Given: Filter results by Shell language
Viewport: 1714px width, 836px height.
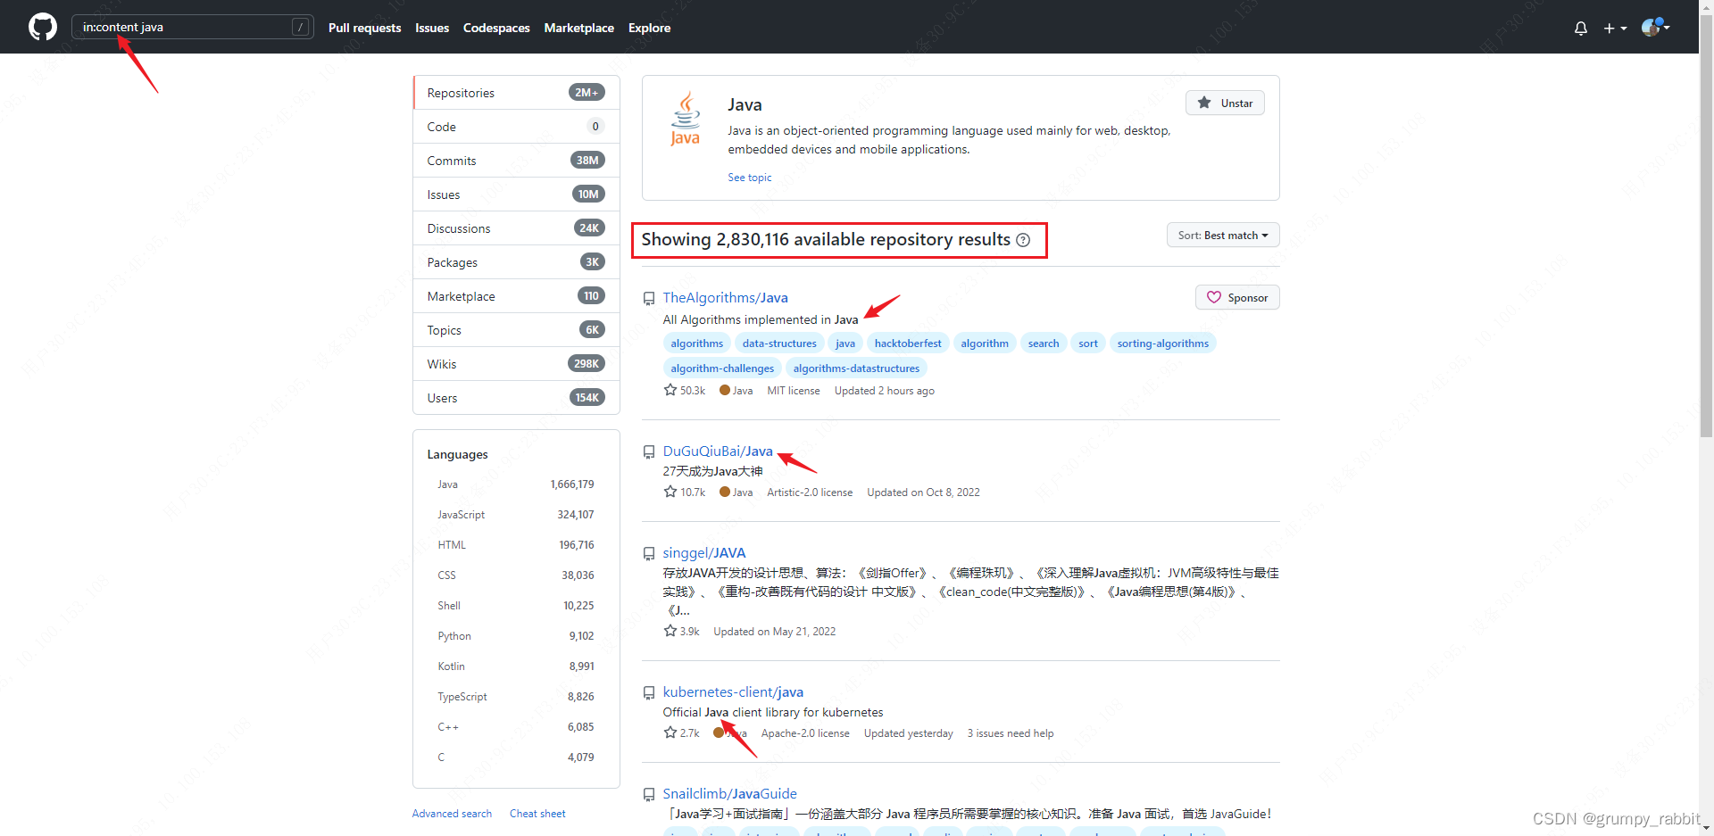Looking at the screenshot, I should pyautogui.click(x=516, y=606).
